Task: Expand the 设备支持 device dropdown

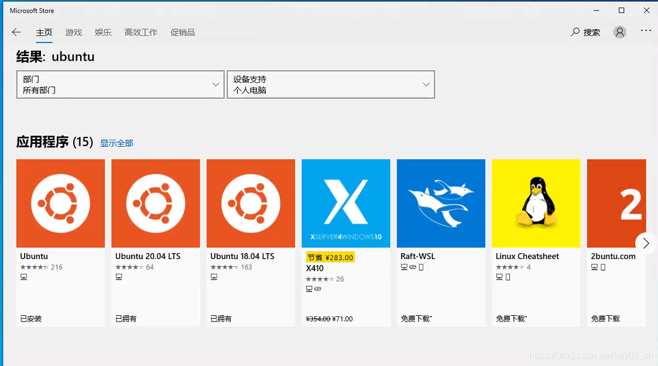Action: (x=331, y=85)
